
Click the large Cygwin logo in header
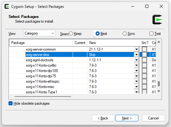[x=157, y=19]
